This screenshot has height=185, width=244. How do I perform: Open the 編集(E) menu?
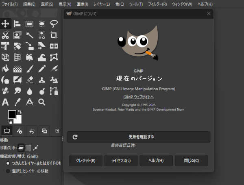(x=29, y=4)
